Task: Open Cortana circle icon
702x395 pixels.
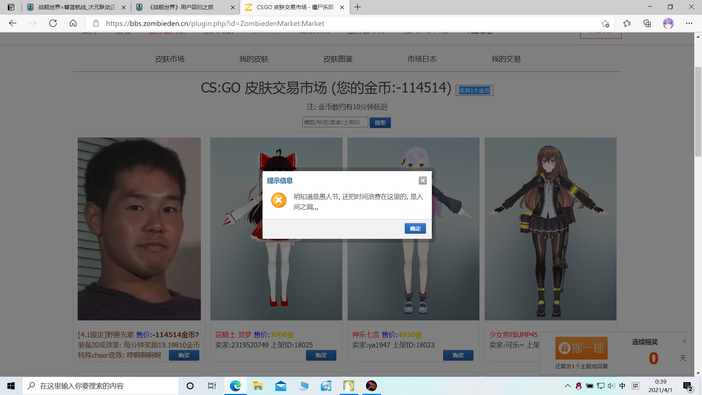Action: pyautogui.click(x=190, y=386)
